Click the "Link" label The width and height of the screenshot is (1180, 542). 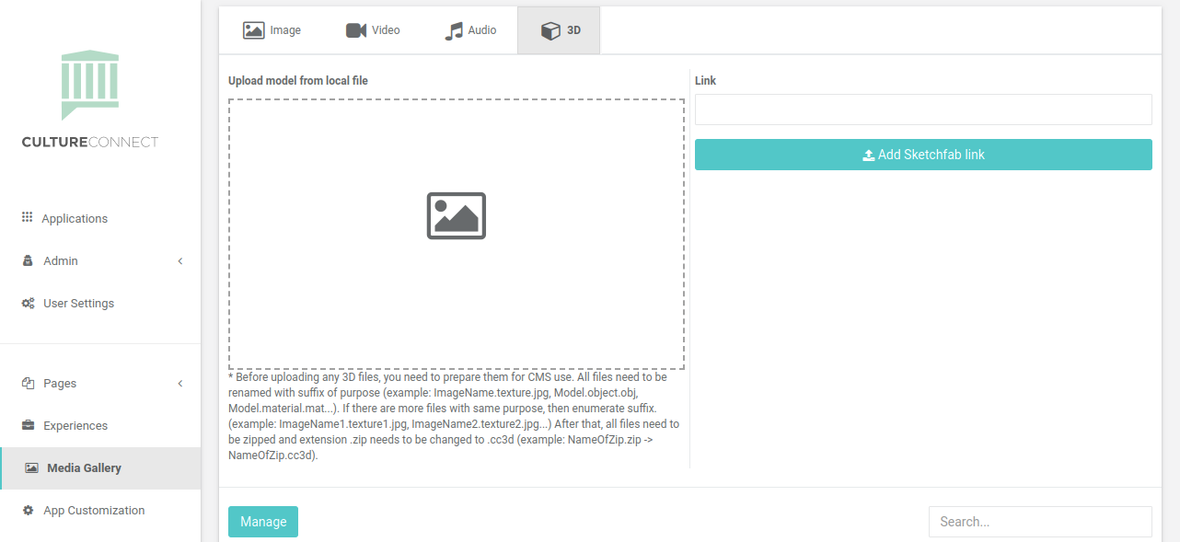tap(705, 81)
